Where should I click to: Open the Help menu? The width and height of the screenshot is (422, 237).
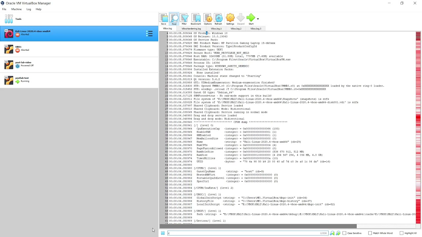(39, 9)
